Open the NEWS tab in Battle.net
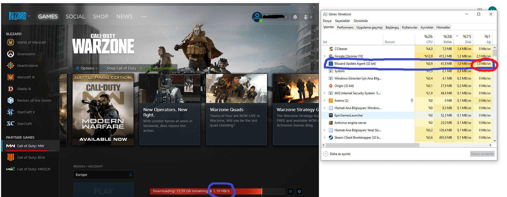Image resolution: width=507 pixels, height=197 pixels. [x=124, y=17]
